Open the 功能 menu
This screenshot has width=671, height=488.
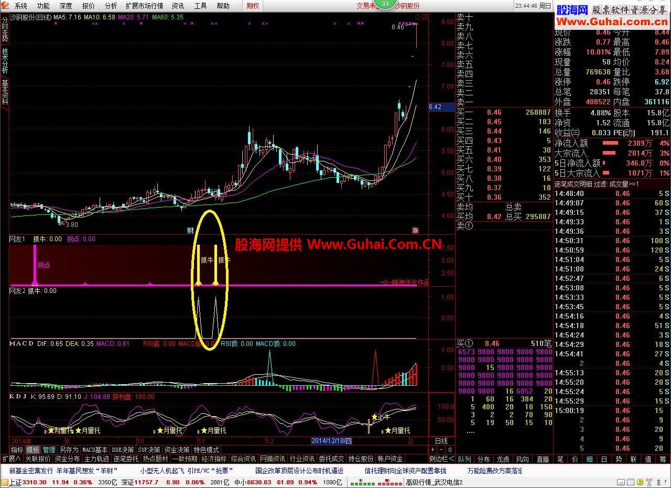point(44,6)
